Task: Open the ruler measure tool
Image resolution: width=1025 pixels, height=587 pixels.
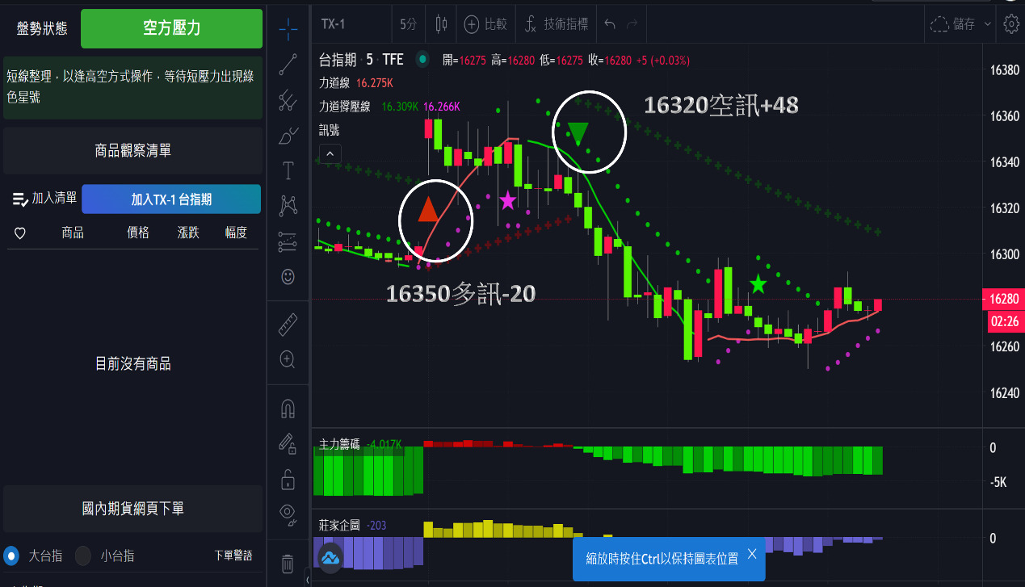Action: [288, 325]
